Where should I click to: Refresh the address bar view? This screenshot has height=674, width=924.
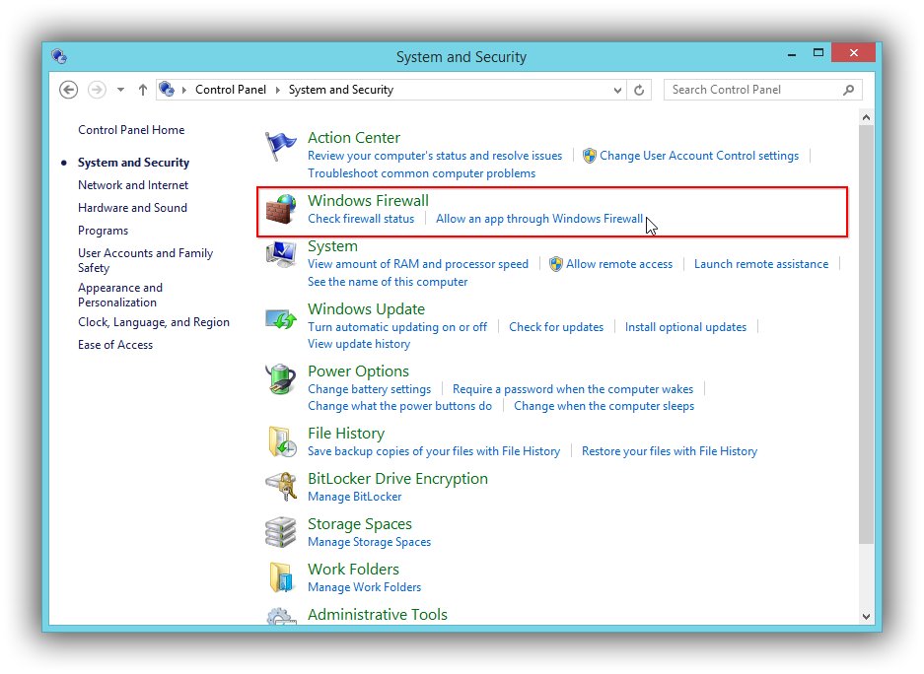point(639,90)
